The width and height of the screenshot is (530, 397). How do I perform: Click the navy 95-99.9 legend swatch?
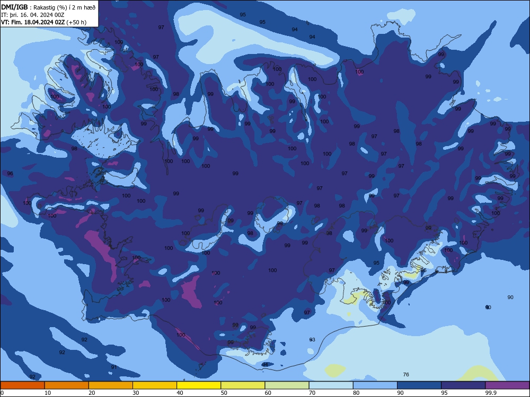(x=463, y=385)
